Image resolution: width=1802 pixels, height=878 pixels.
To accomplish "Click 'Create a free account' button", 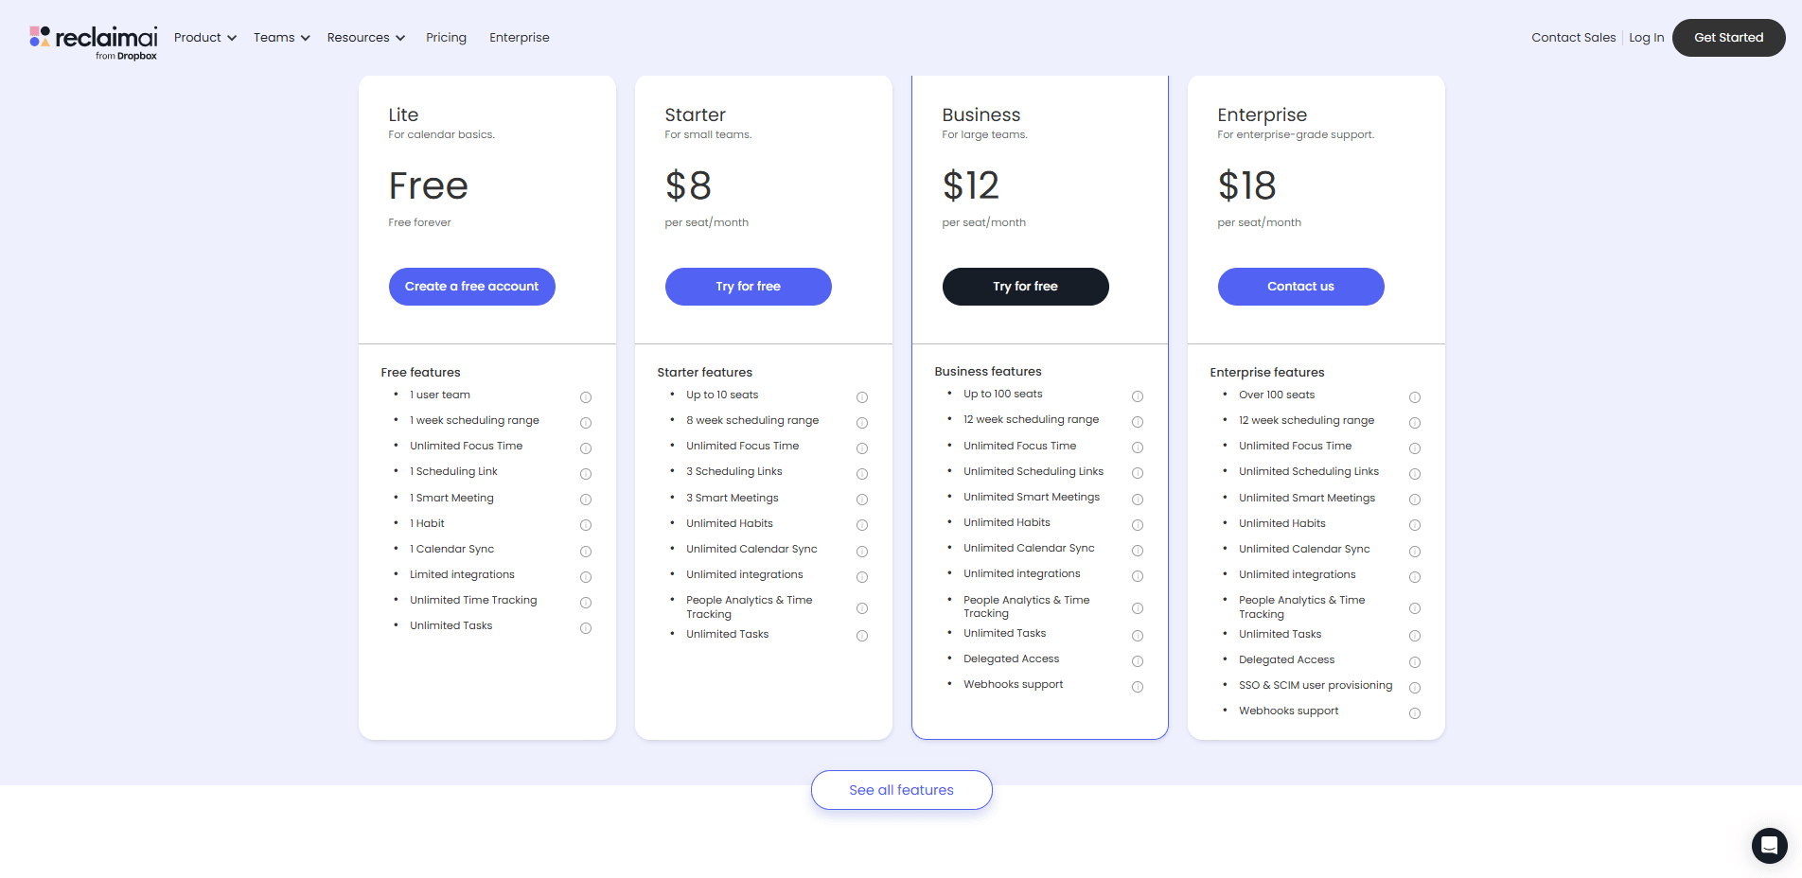I will coord(471,287).
